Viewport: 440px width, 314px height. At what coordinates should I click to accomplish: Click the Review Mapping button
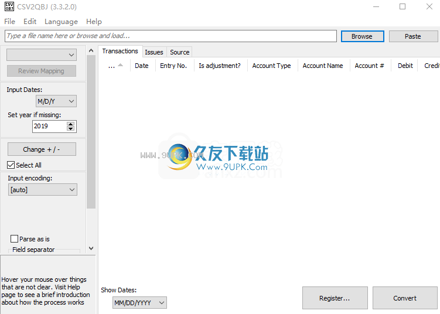(x=41, y=71)
